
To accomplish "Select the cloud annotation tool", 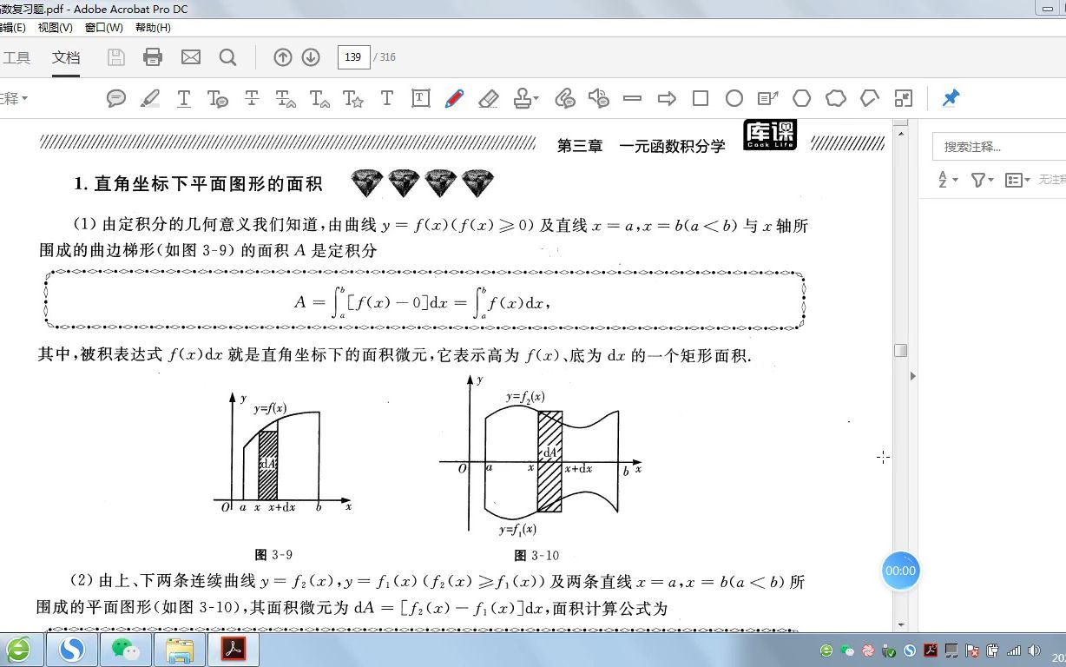I will (835, 98).
